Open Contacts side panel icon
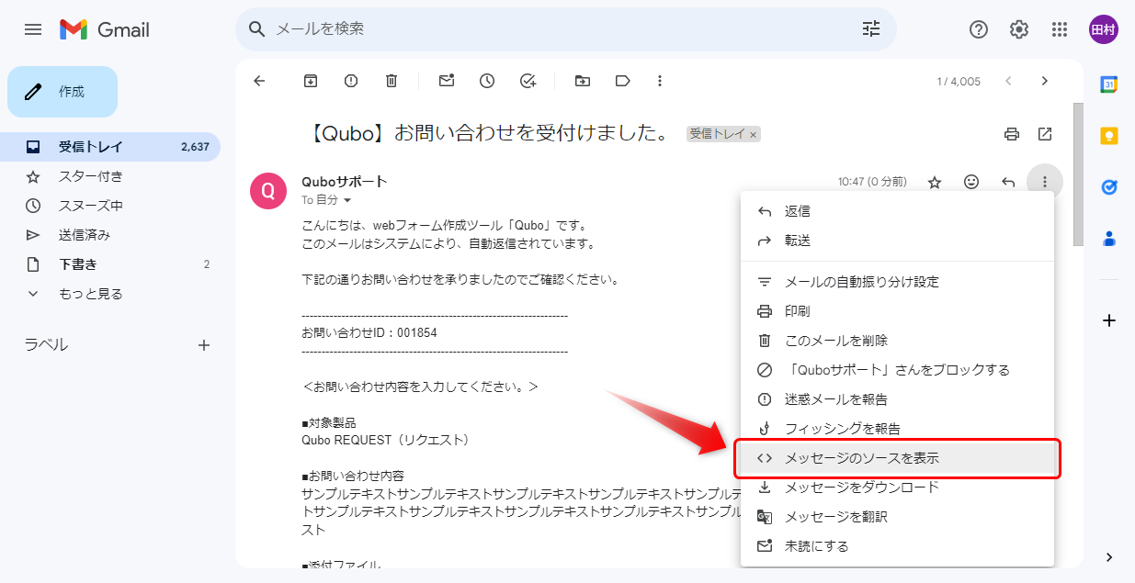This screenshot has height=583, width=1135. 1109,239
